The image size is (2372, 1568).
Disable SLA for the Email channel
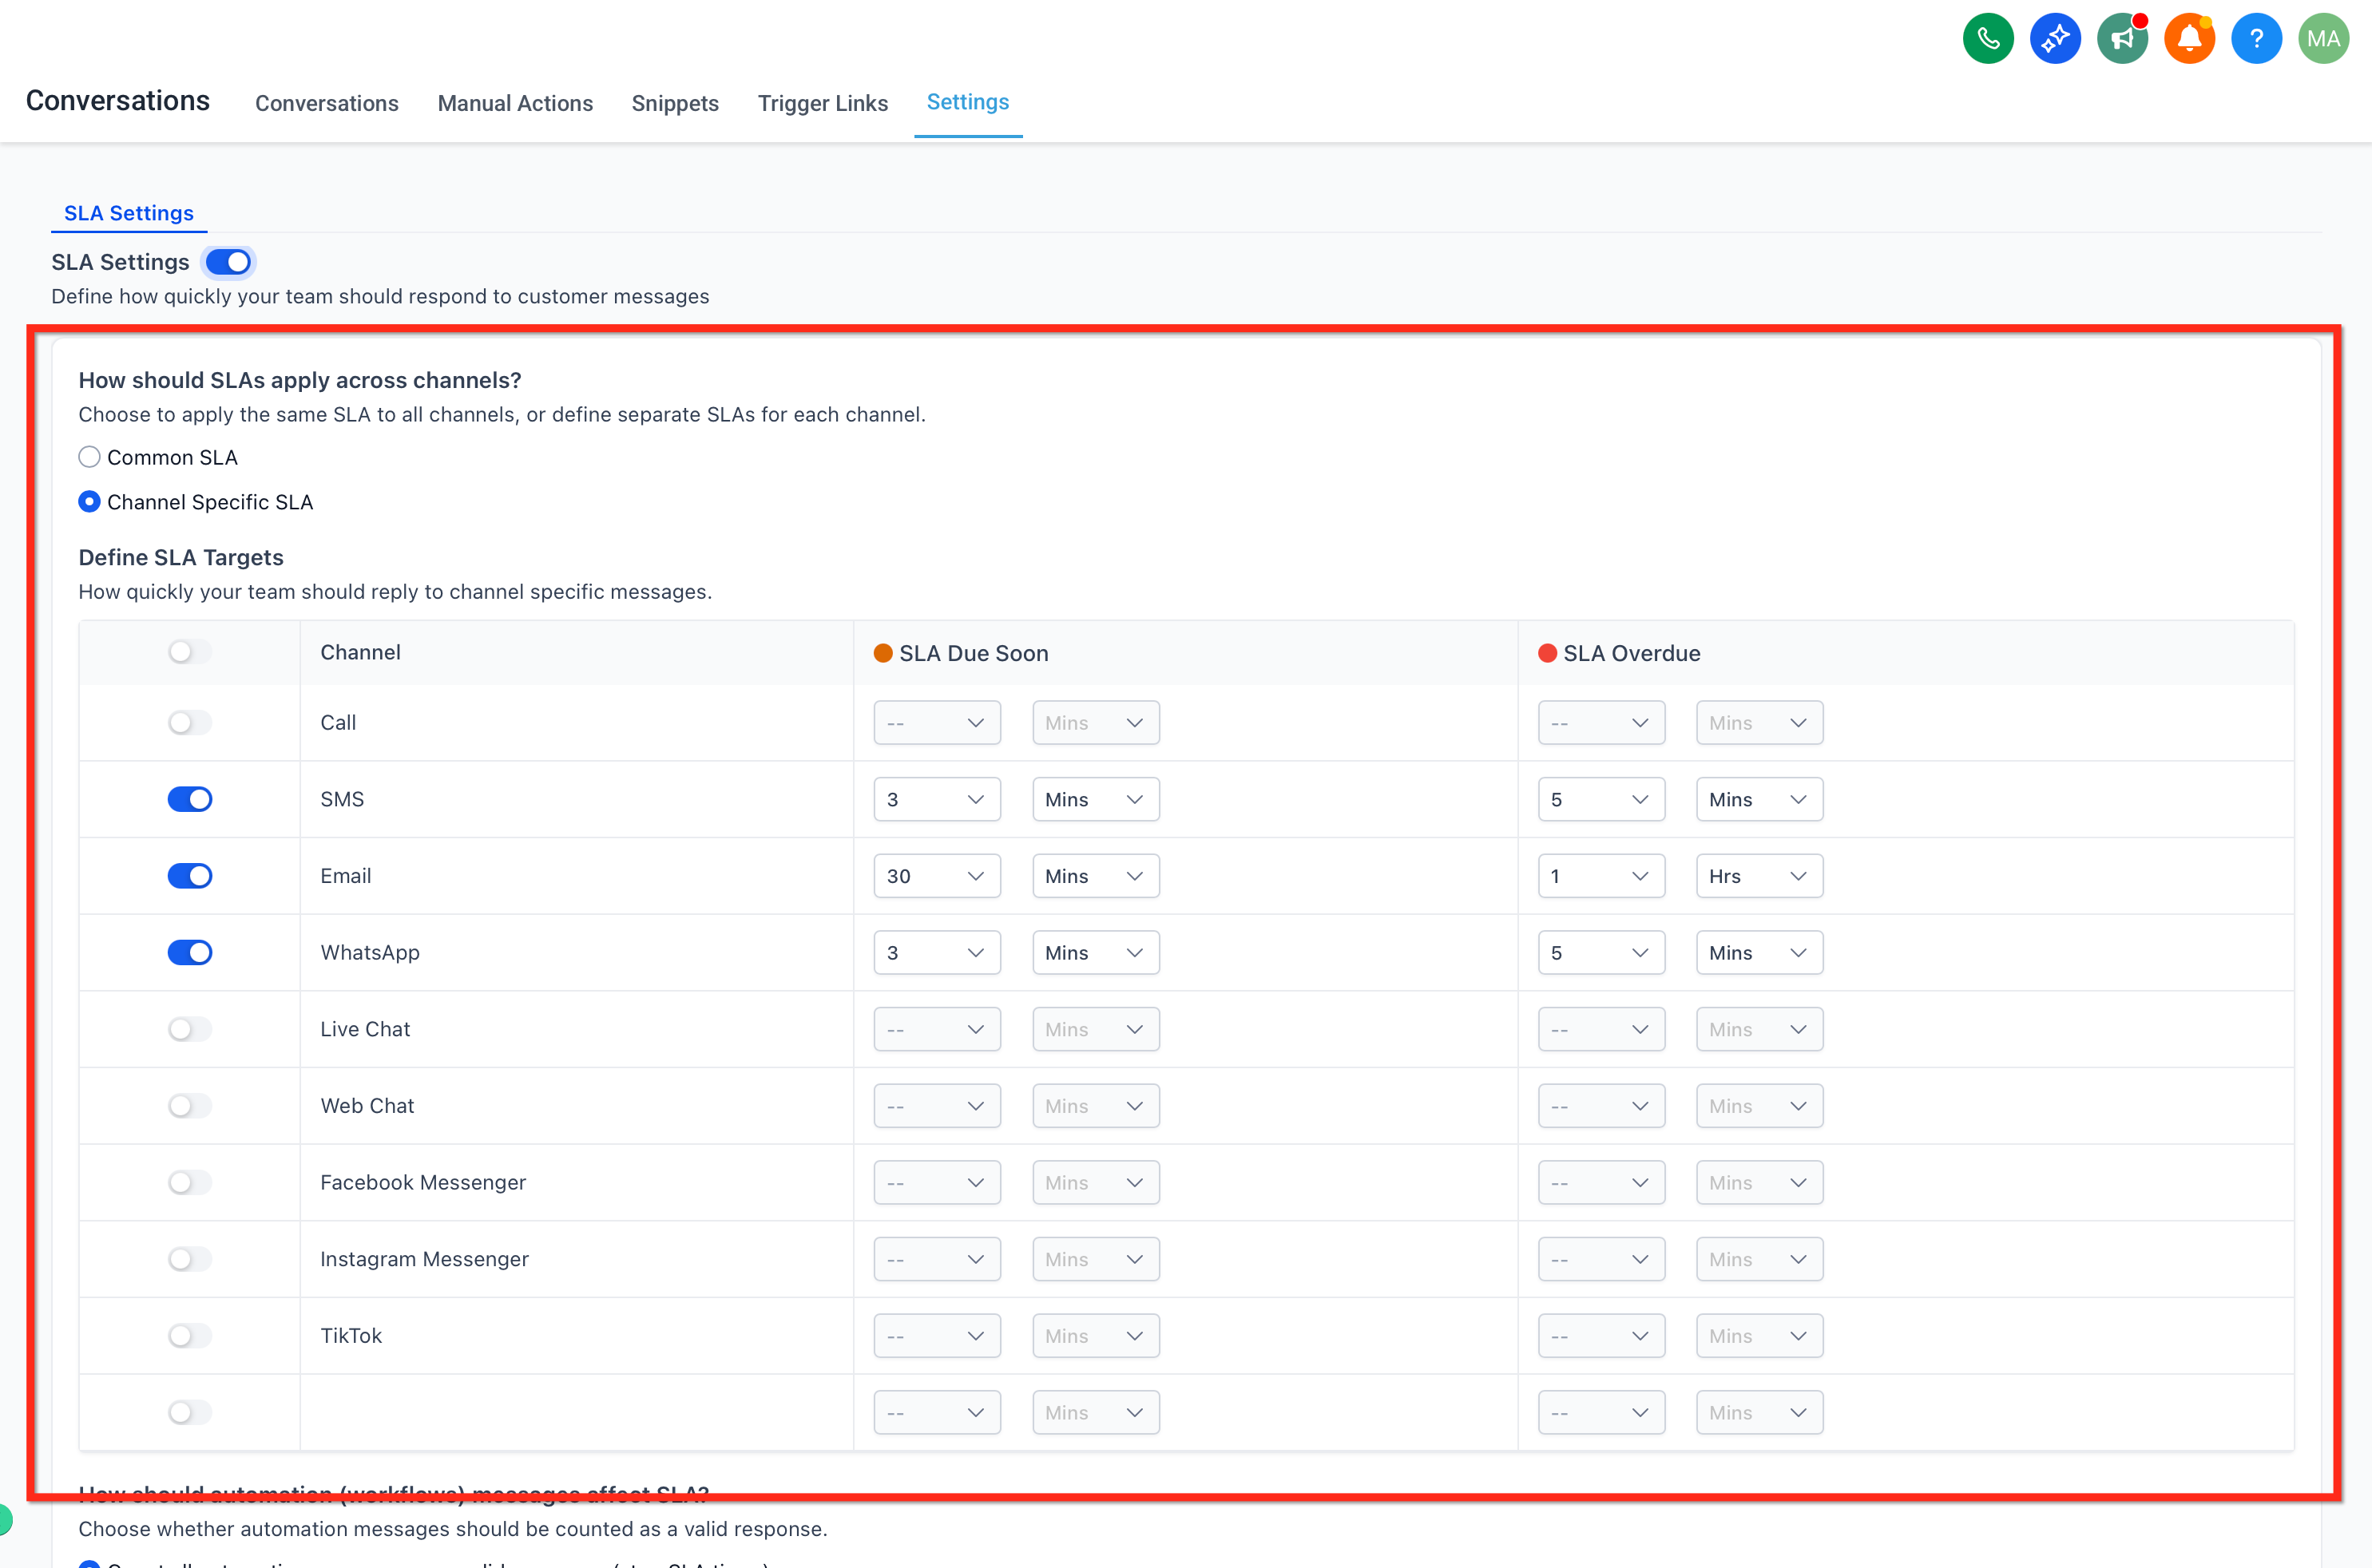[189, 876]
